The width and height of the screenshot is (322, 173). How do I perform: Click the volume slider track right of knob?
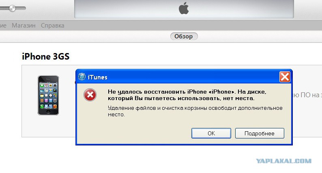[x=21, y=9]
